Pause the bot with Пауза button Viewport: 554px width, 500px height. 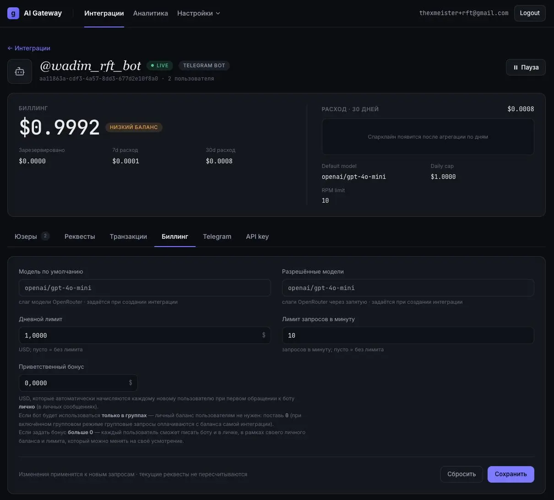[x=526, y=67]
